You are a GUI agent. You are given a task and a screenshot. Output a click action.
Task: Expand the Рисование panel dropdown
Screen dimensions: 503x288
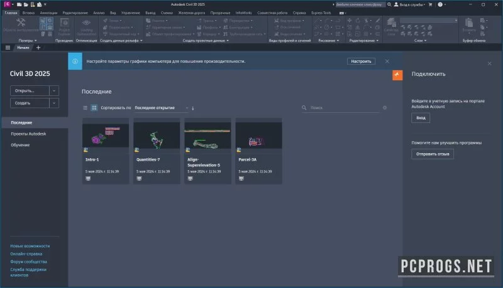pos(328,41)
